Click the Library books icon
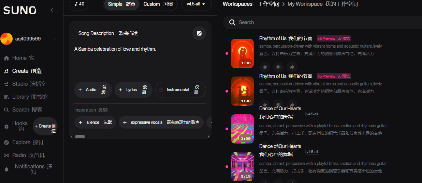Image resolution: width=422 pixels, height=183 pixels. coord(6,97)
